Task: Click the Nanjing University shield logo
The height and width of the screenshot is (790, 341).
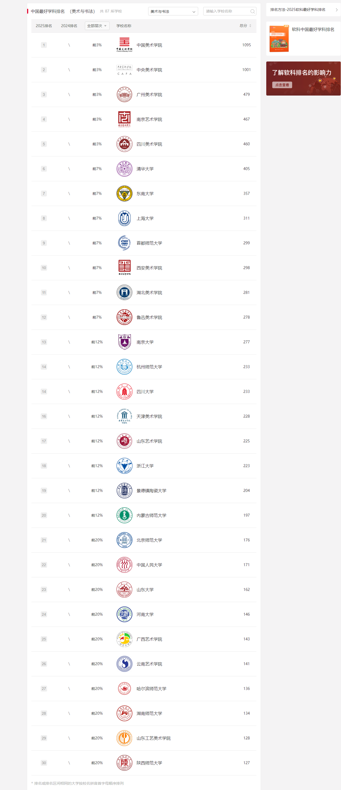Action: click(x=124, y=342)
